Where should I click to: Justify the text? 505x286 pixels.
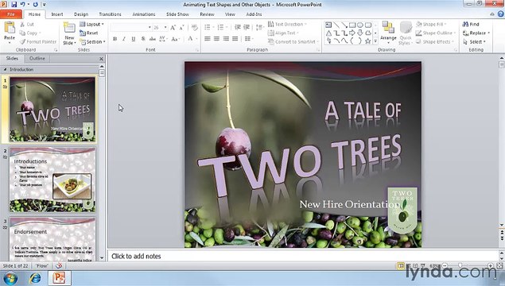tap(235, 39)
